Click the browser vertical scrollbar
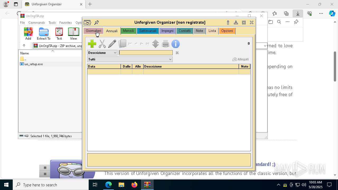 pos(335,66)
